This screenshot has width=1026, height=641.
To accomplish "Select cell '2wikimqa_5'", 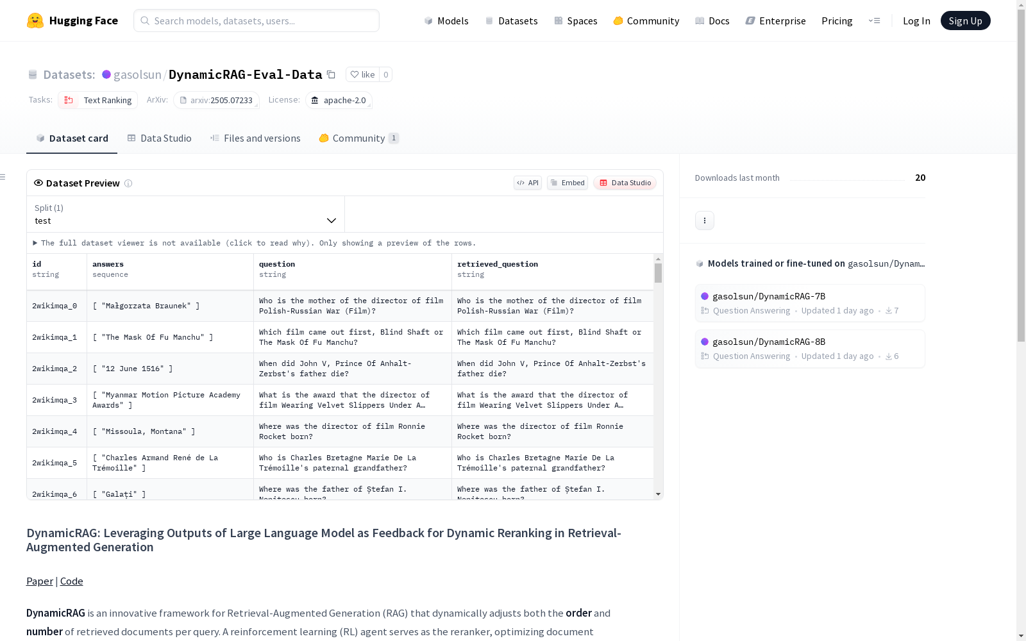I will [57, 463].
